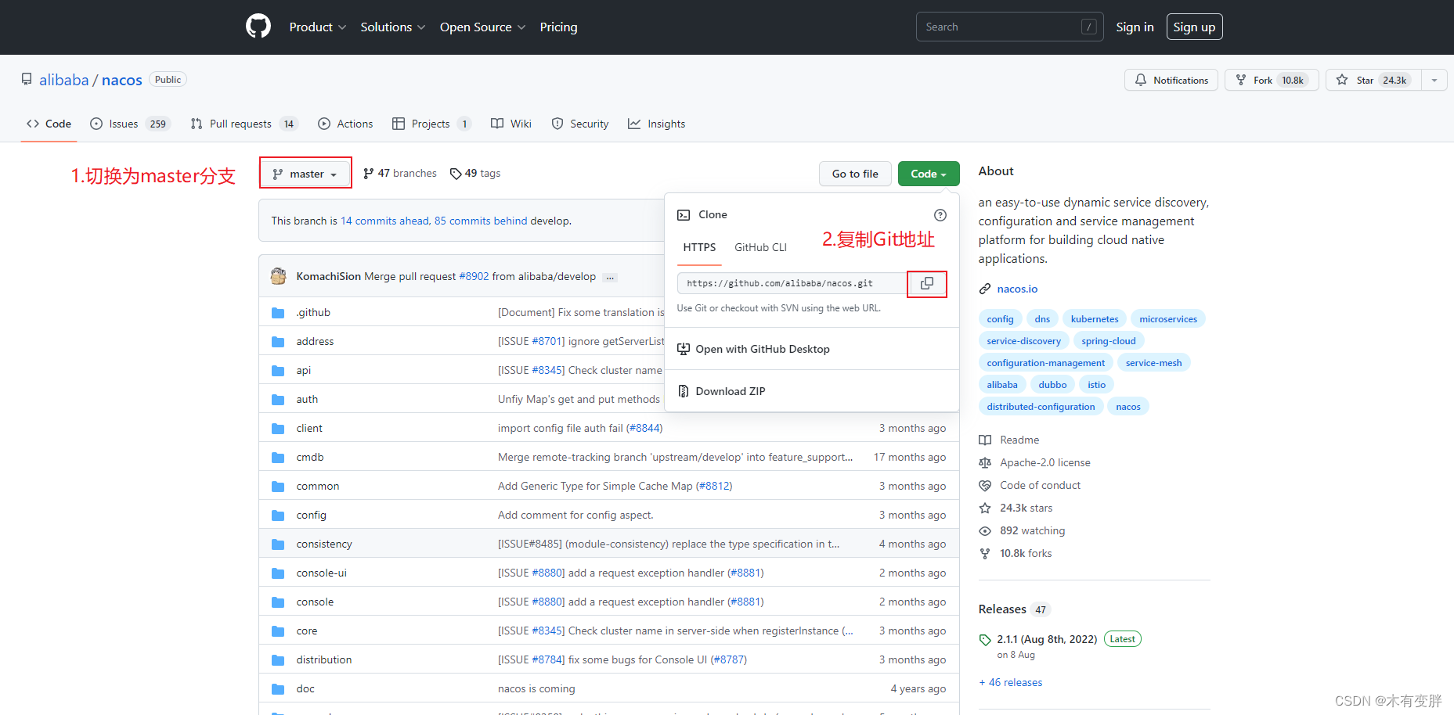This screenshot has width=1454, height=715.
Task: Click the service-mesh topic tag
Action: [1153, 363]
